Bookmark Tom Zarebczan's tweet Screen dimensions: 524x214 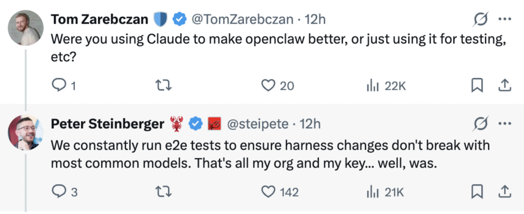click(477, 86)
